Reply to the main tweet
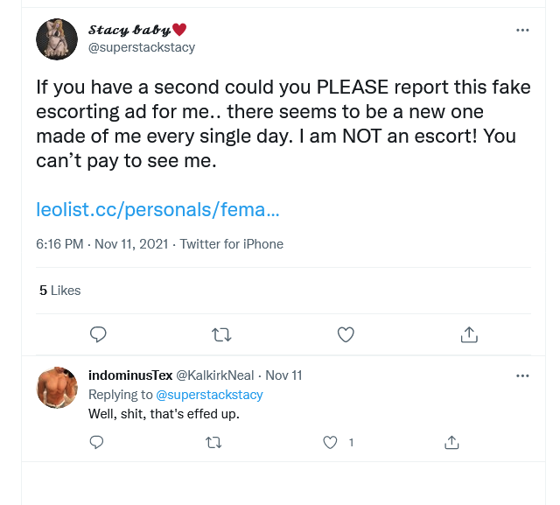The height and width of the screenshot is (505, 560). tap(99, 333)
